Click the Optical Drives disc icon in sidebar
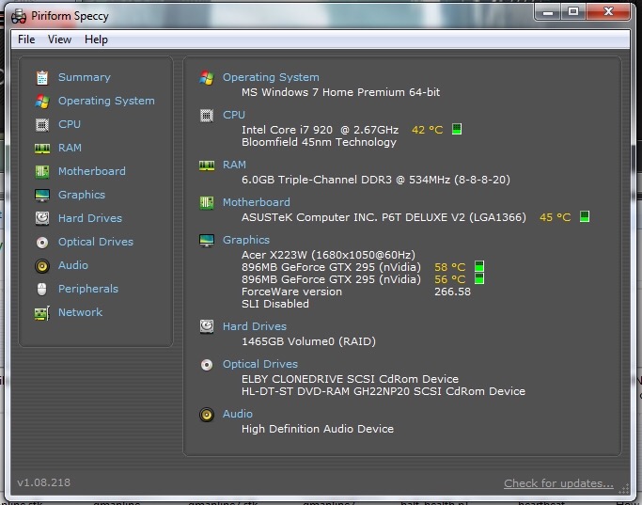The width and height of the screenshot is (642, 505). click(42, 242)
